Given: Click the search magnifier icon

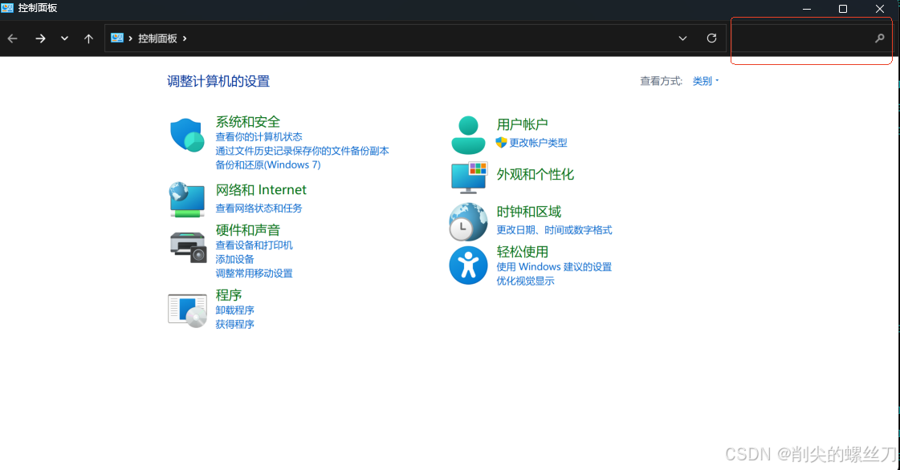Looking at the screenshot, I should pyautogui.click(x=879, y=38).
